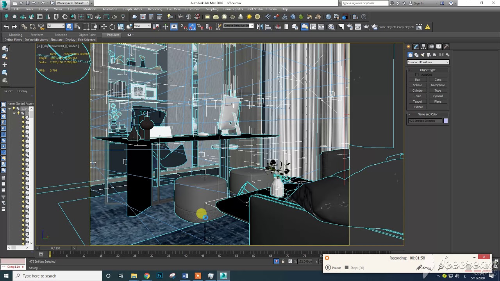This screenshot has width=500, height=281.
Task: Click the Geometry category sphere icon
Action: tap(410, 55)
